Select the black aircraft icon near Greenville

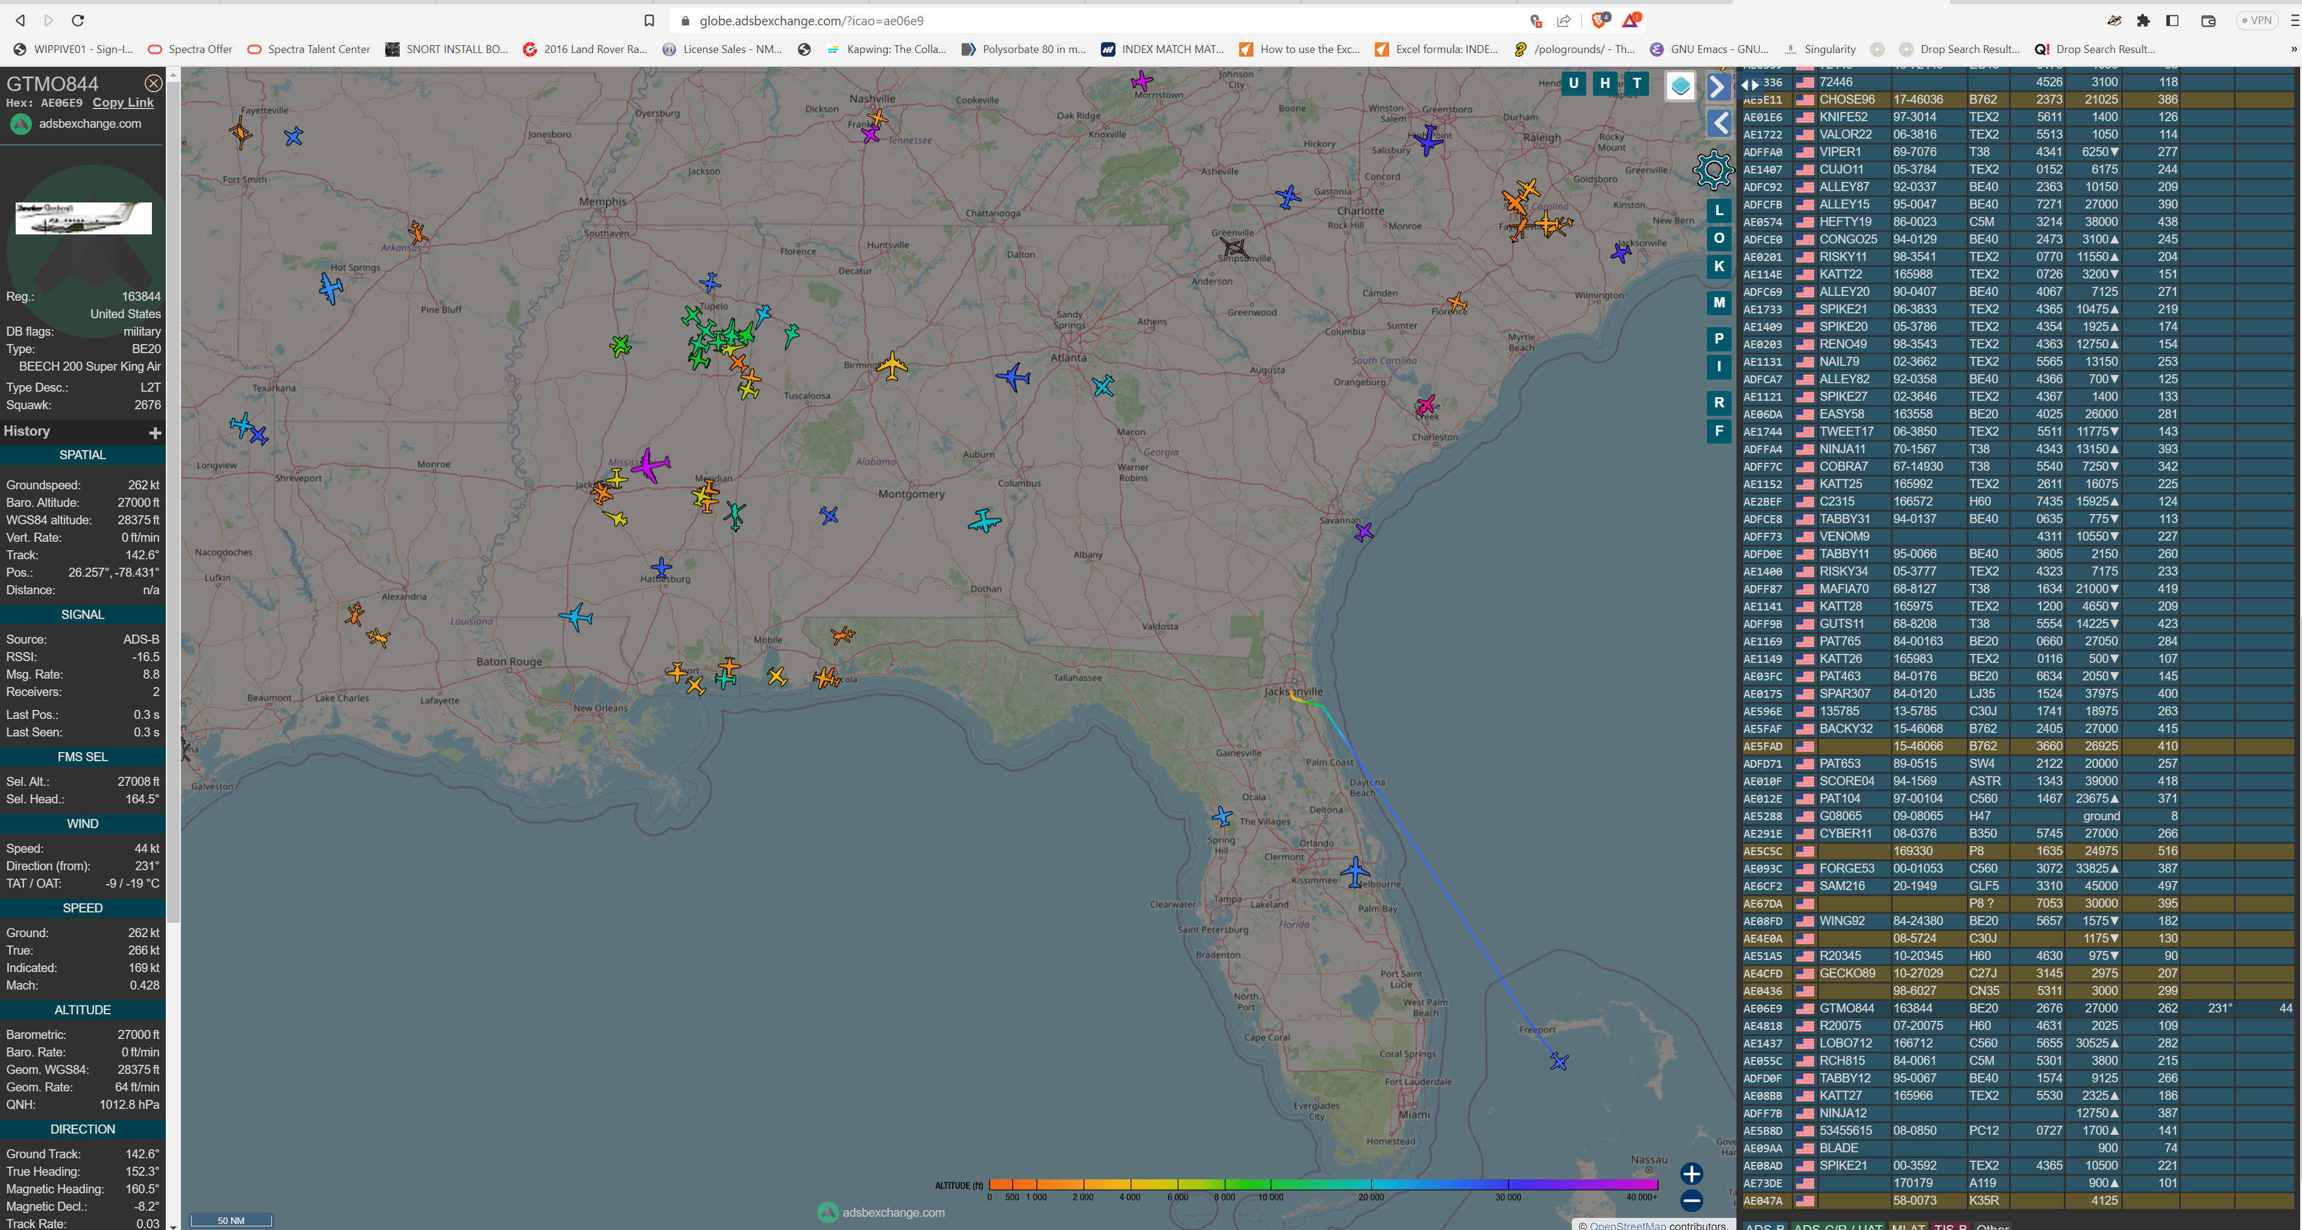1233,246
